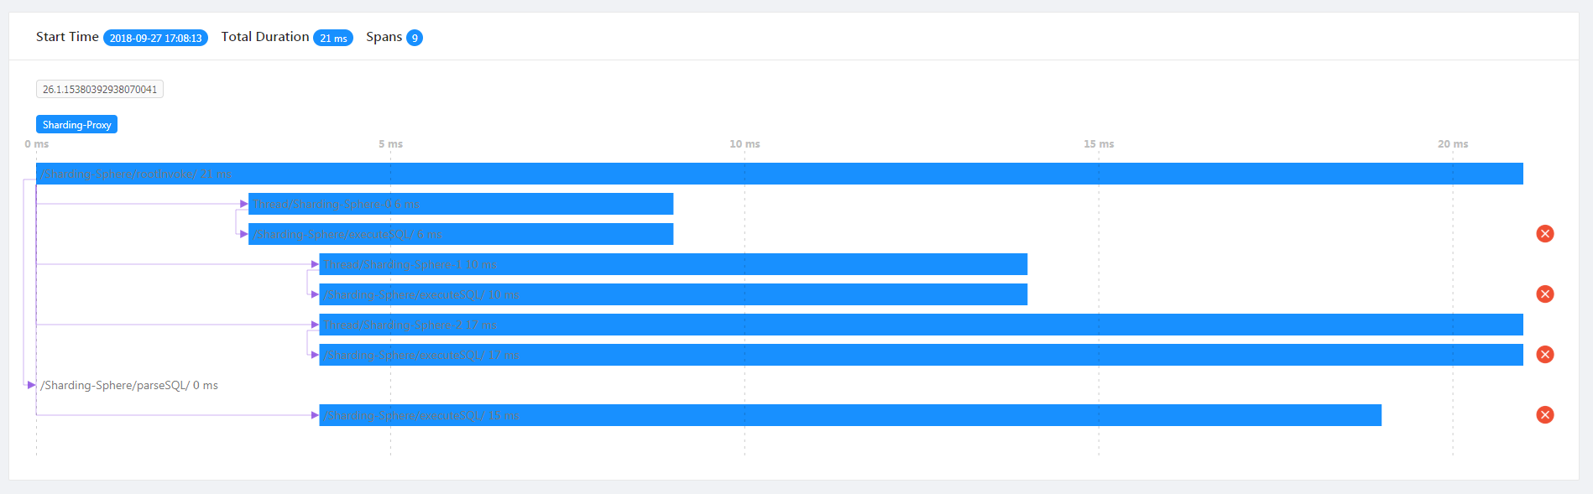Select the executeSQL 15 ms span bar
The width and height of the screenshot is (1593, 494).
pyautogui.click(x=850, y=415)
